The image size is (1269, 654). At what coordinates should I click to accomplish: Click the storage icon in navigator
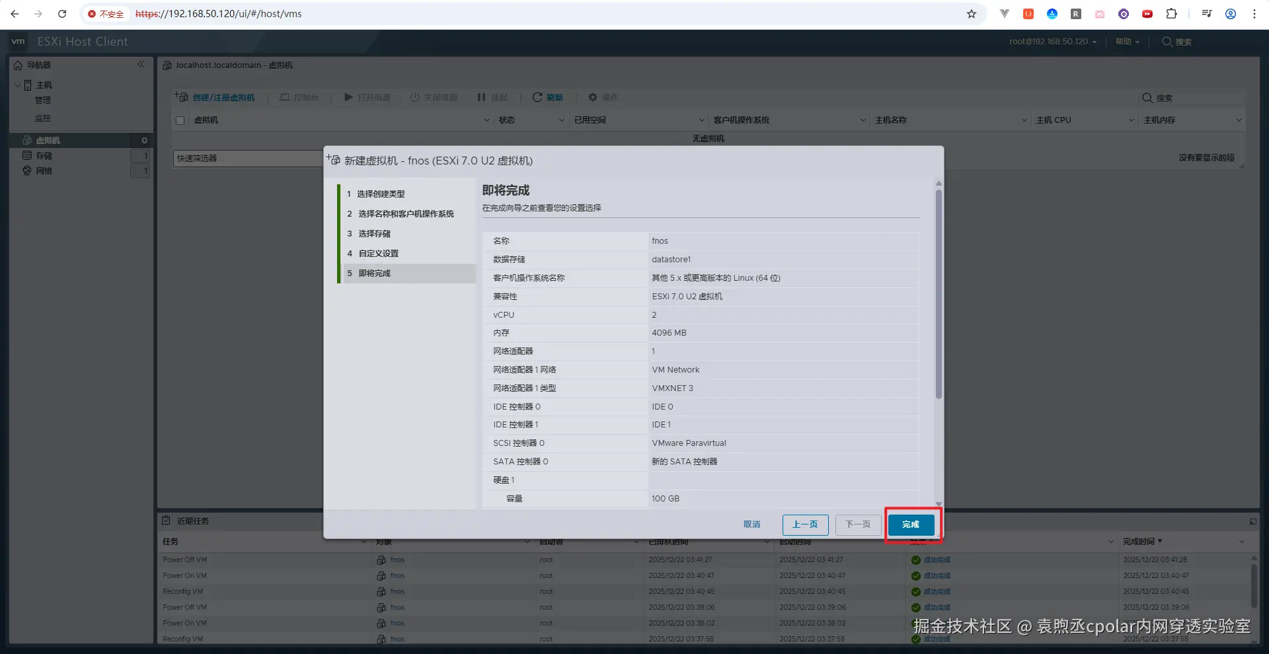pyautogui.click(x=27, y=156)
